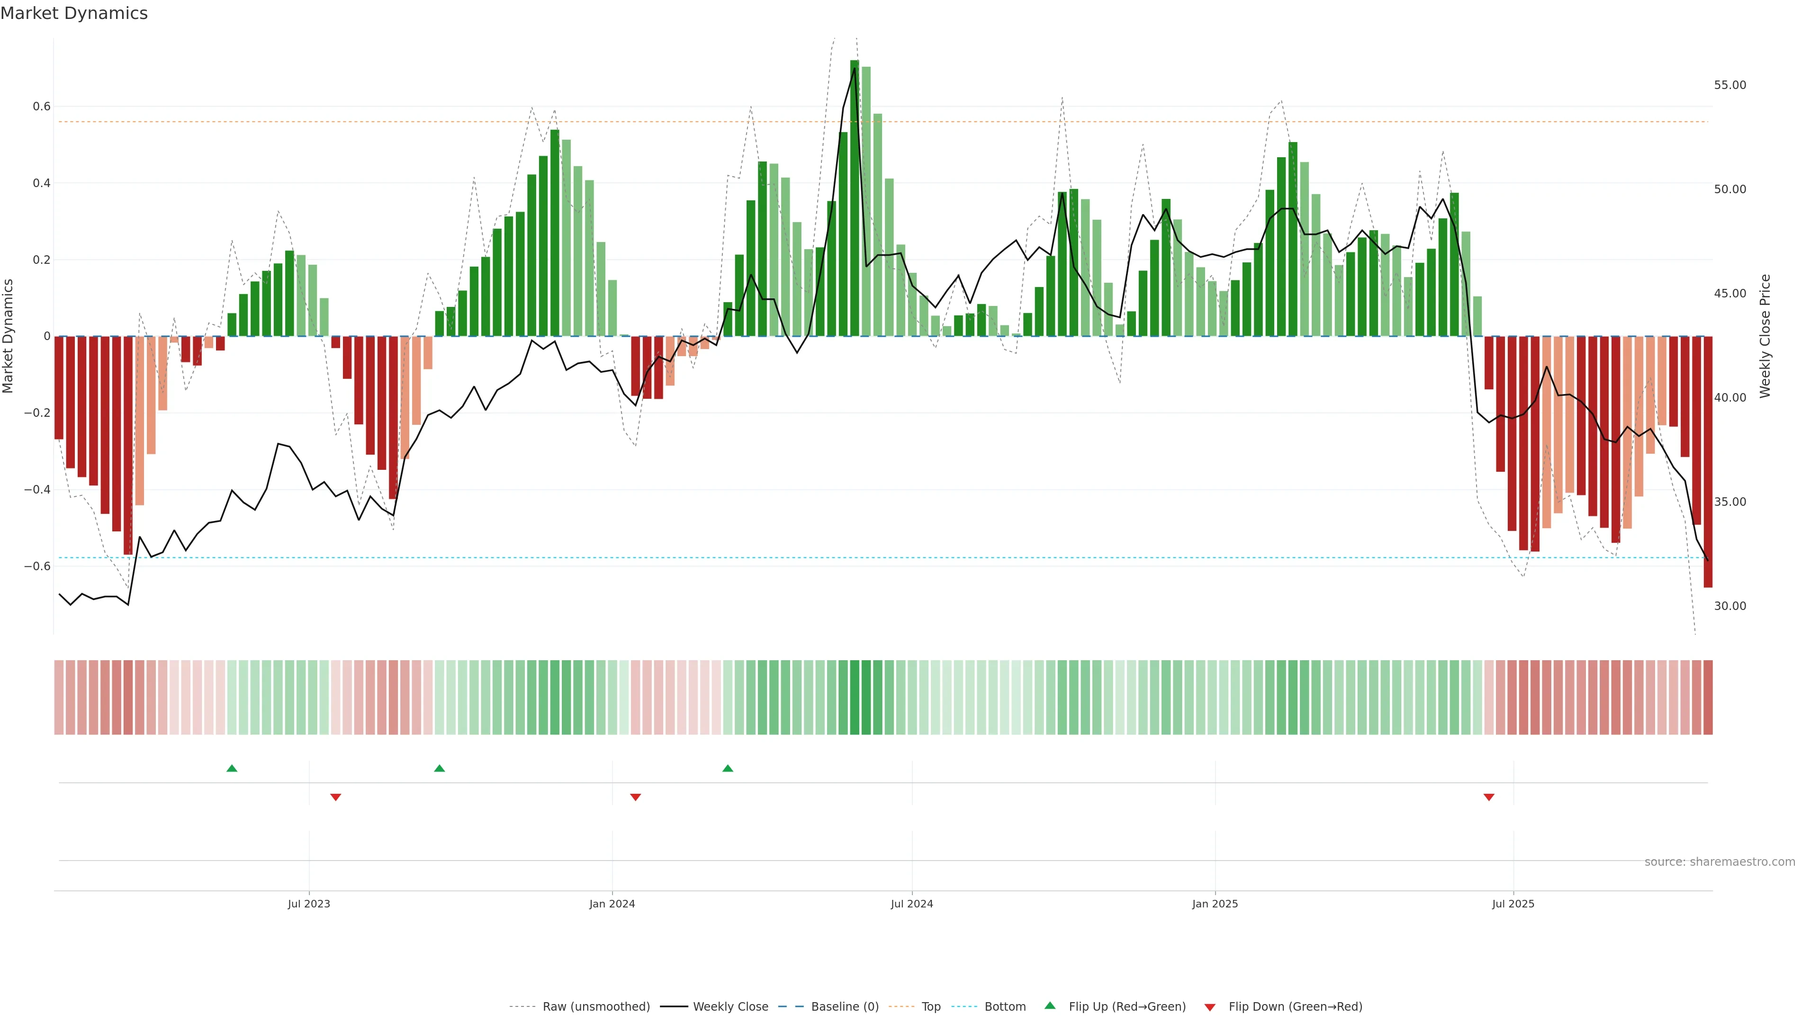Click the red Flip Down marker before Jul 2025
This screenshot has width=1819, height=1023.
coord(1489,797)
